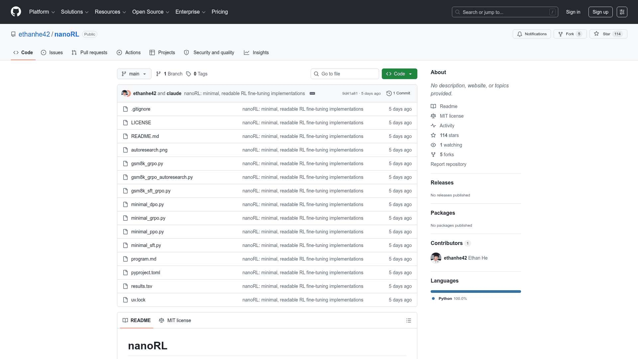Screen dimensions: 638x359
Task: Open the appearance settings icon in header
Action: click(x=622, y=12)
